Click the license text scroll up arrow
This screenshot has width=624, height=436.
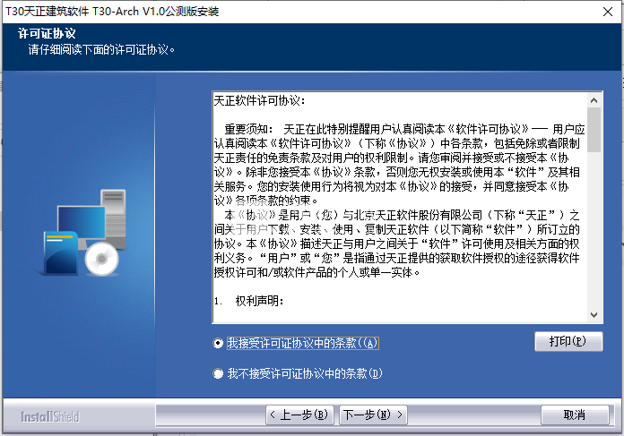[x=594, y=99]
